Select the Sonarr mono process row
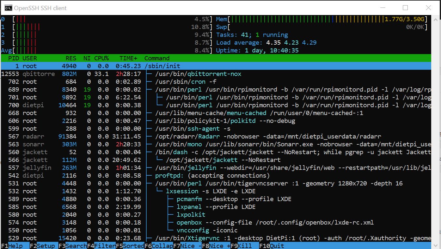The height and width of the screenshot is (249, 441). [216, 144]
